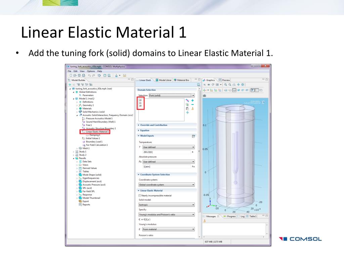
Task: Click Go to ZX view icon
Action: (220, 90)
